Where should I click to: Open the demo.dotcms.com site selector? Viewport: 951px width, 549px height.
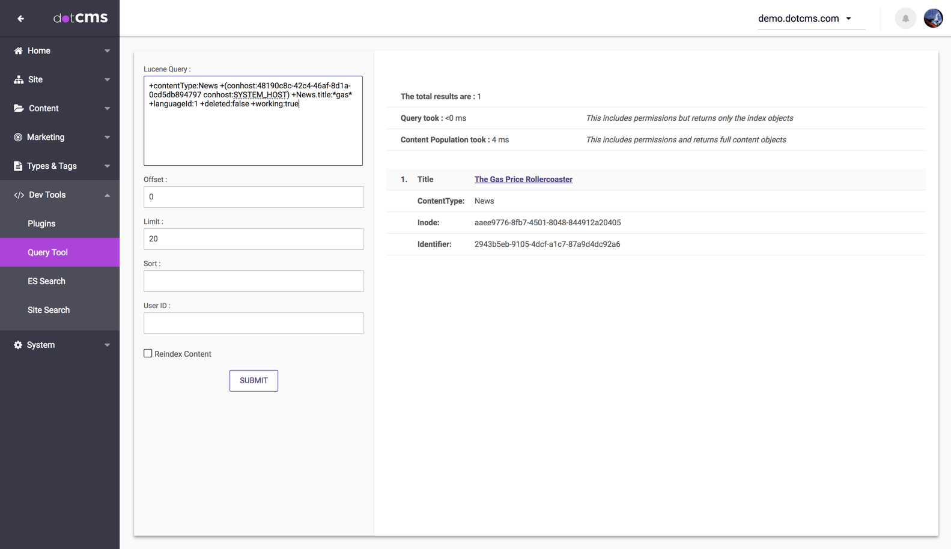(x=805, y=19)
